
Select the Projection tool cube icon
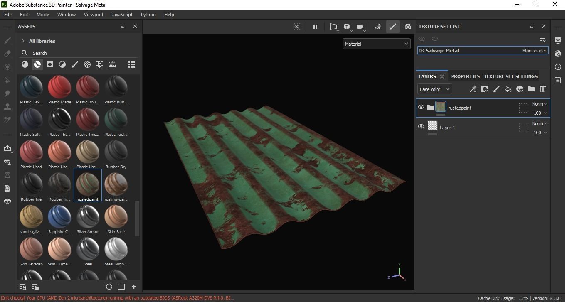[7, 67]
